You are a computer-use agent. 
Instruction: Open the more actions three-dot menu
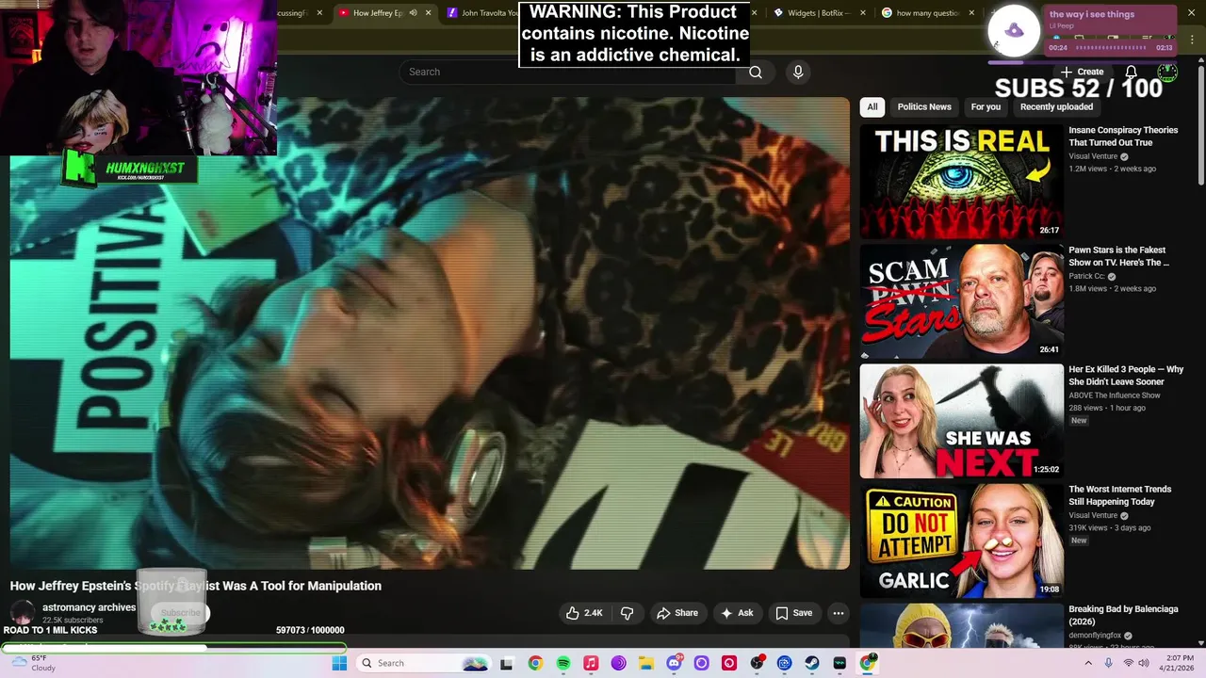click(838, 613)
